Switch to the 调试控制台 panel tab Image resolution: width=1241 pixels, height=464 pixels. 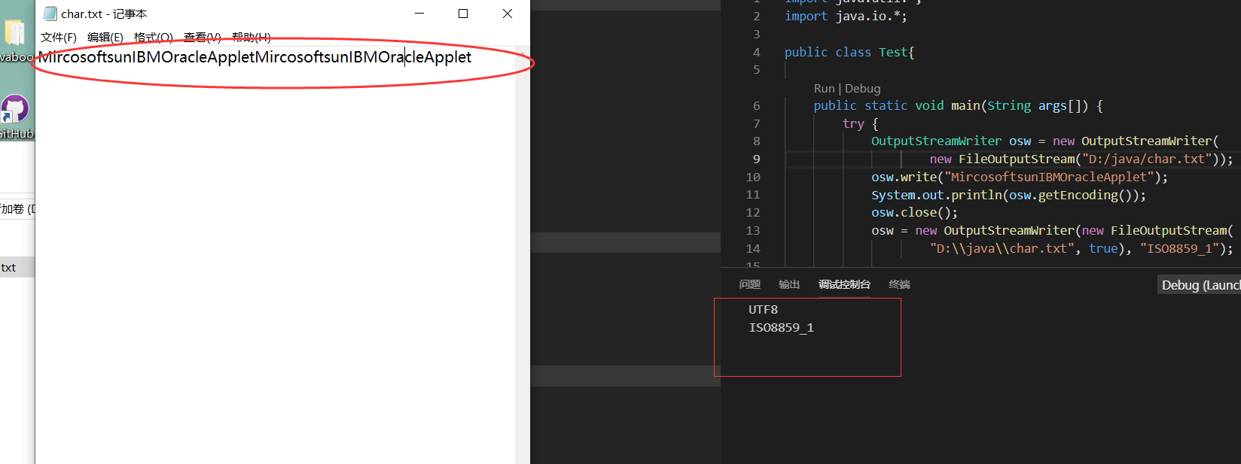click(844, 284)
